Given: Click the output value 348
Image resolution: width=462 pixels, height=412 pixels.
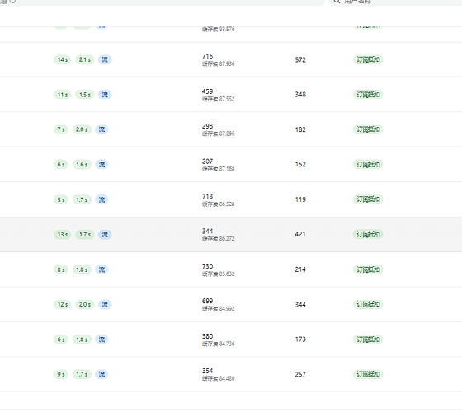Looking at the screenshot, I should pos(300,95).
